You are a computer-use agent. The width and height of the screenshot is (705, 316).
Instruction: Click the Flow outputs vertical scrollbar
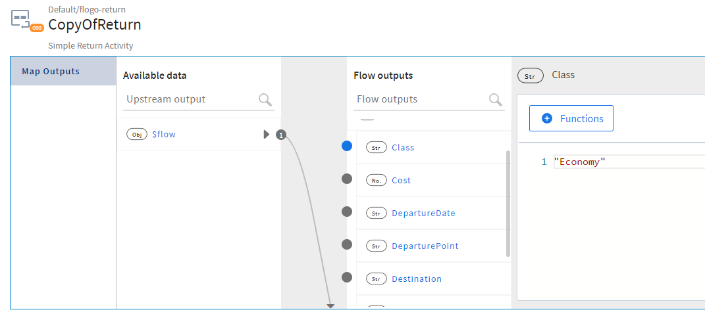pos(508,204)
